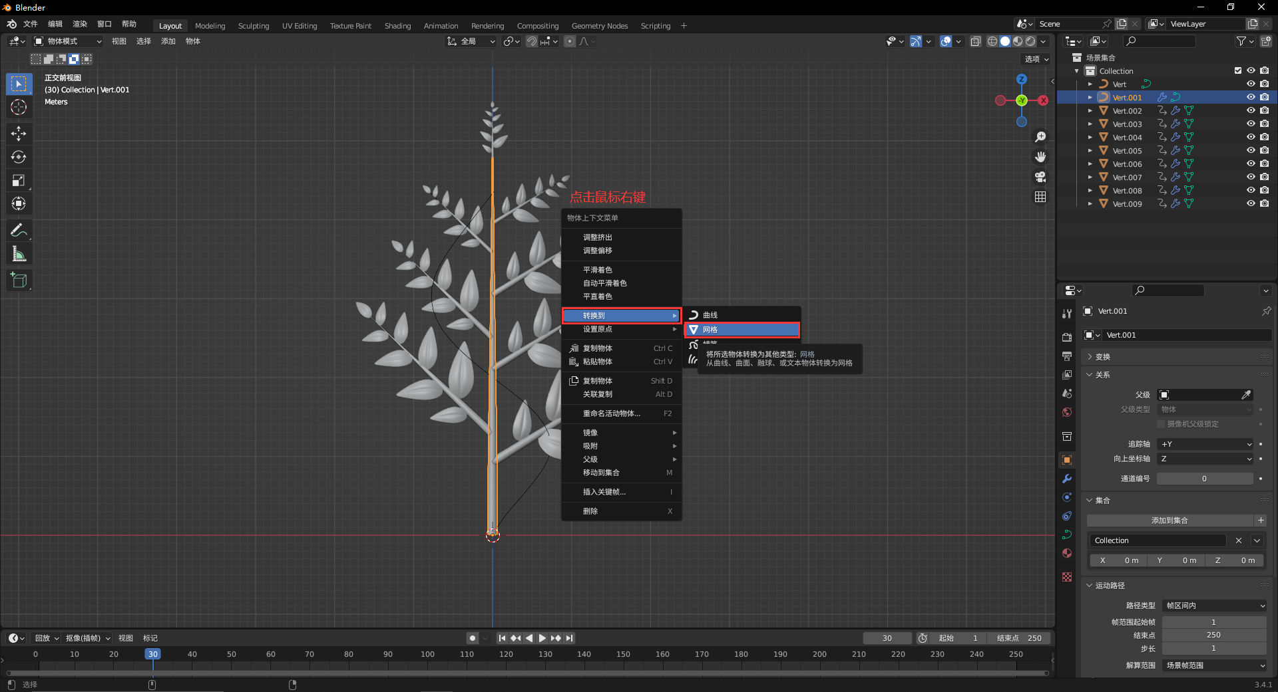Select the 3D Cursor tool

click(19, 107)
